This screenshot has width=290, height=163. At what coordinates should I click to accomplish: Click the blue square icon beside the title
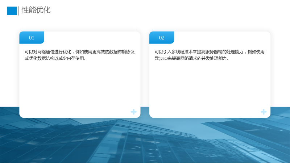(x=12, y=11)
